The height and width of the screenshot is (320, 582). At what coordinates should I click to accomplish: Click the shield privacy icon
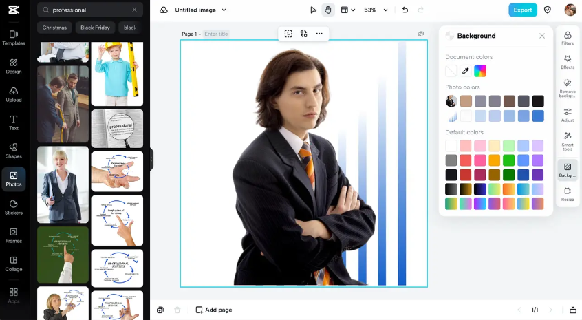pos(548,10)
